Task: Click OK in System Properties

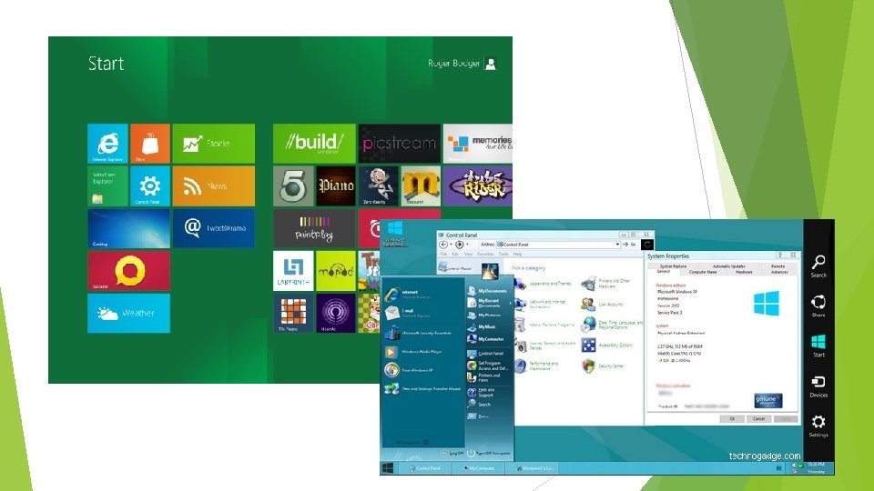Action: (732, 418)
